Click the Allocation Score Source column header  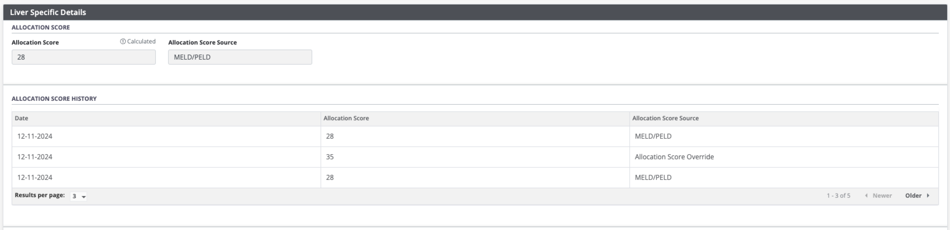click(x=665, y=118)
